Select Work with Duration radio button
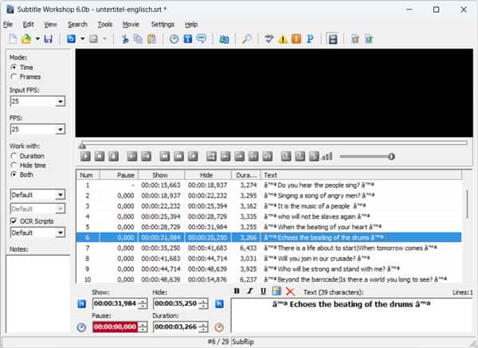The height and width of the screenshot is (348, 478). tap(14, 156)
